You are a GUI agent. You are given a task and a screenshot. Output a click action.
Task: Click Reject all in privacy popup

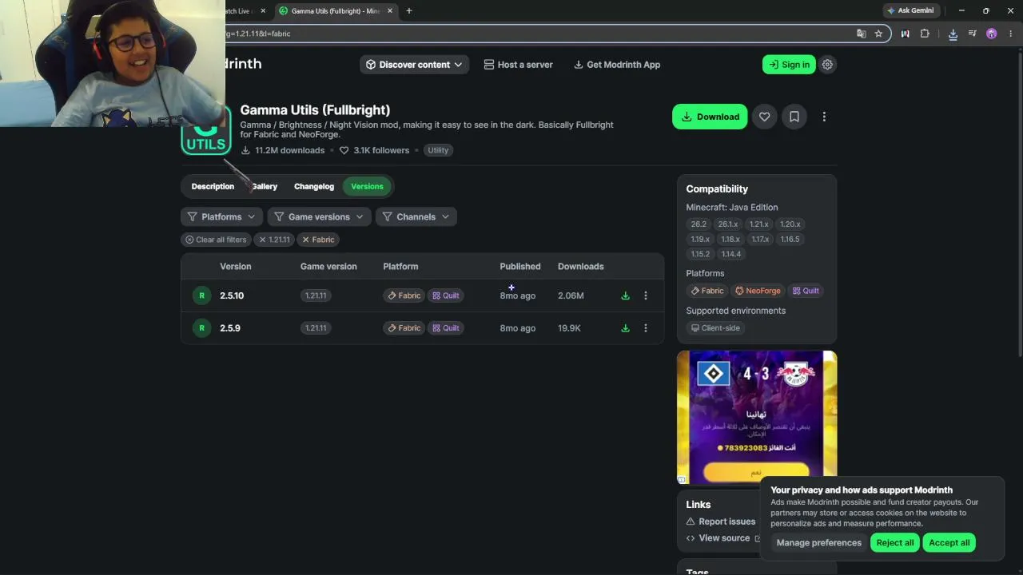pos(895,543)
